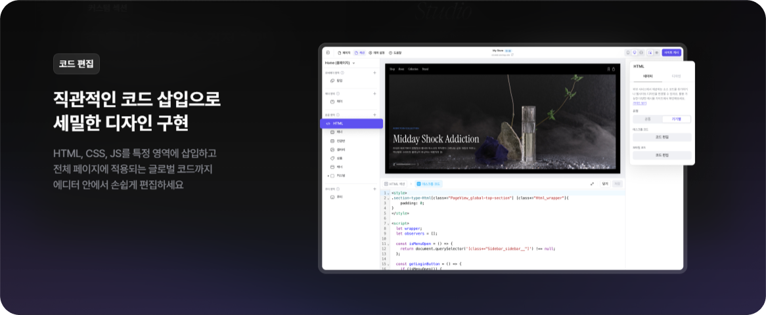Screen dimensions: 766x315
Task: Click the eye preview icon in toolbar
Action: [x=656, y=52]
